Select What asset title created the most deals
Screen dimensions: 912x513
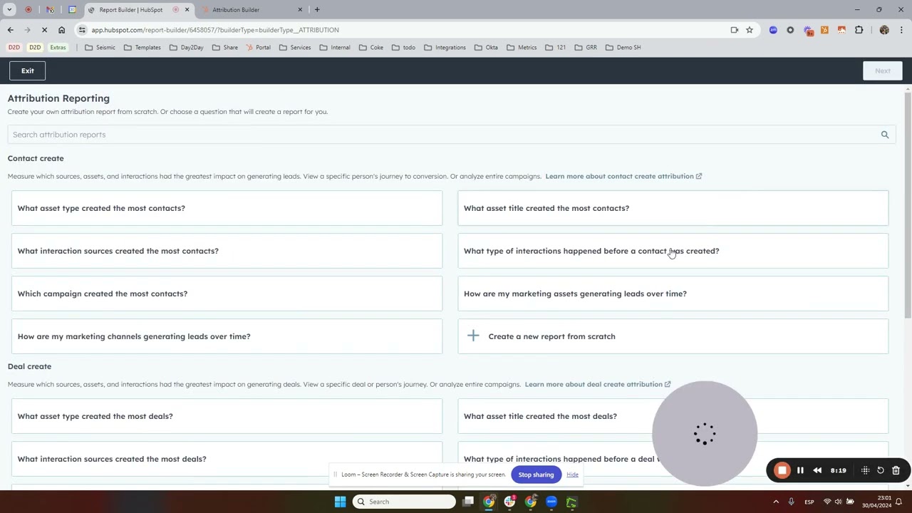click(x=673, y=416)
